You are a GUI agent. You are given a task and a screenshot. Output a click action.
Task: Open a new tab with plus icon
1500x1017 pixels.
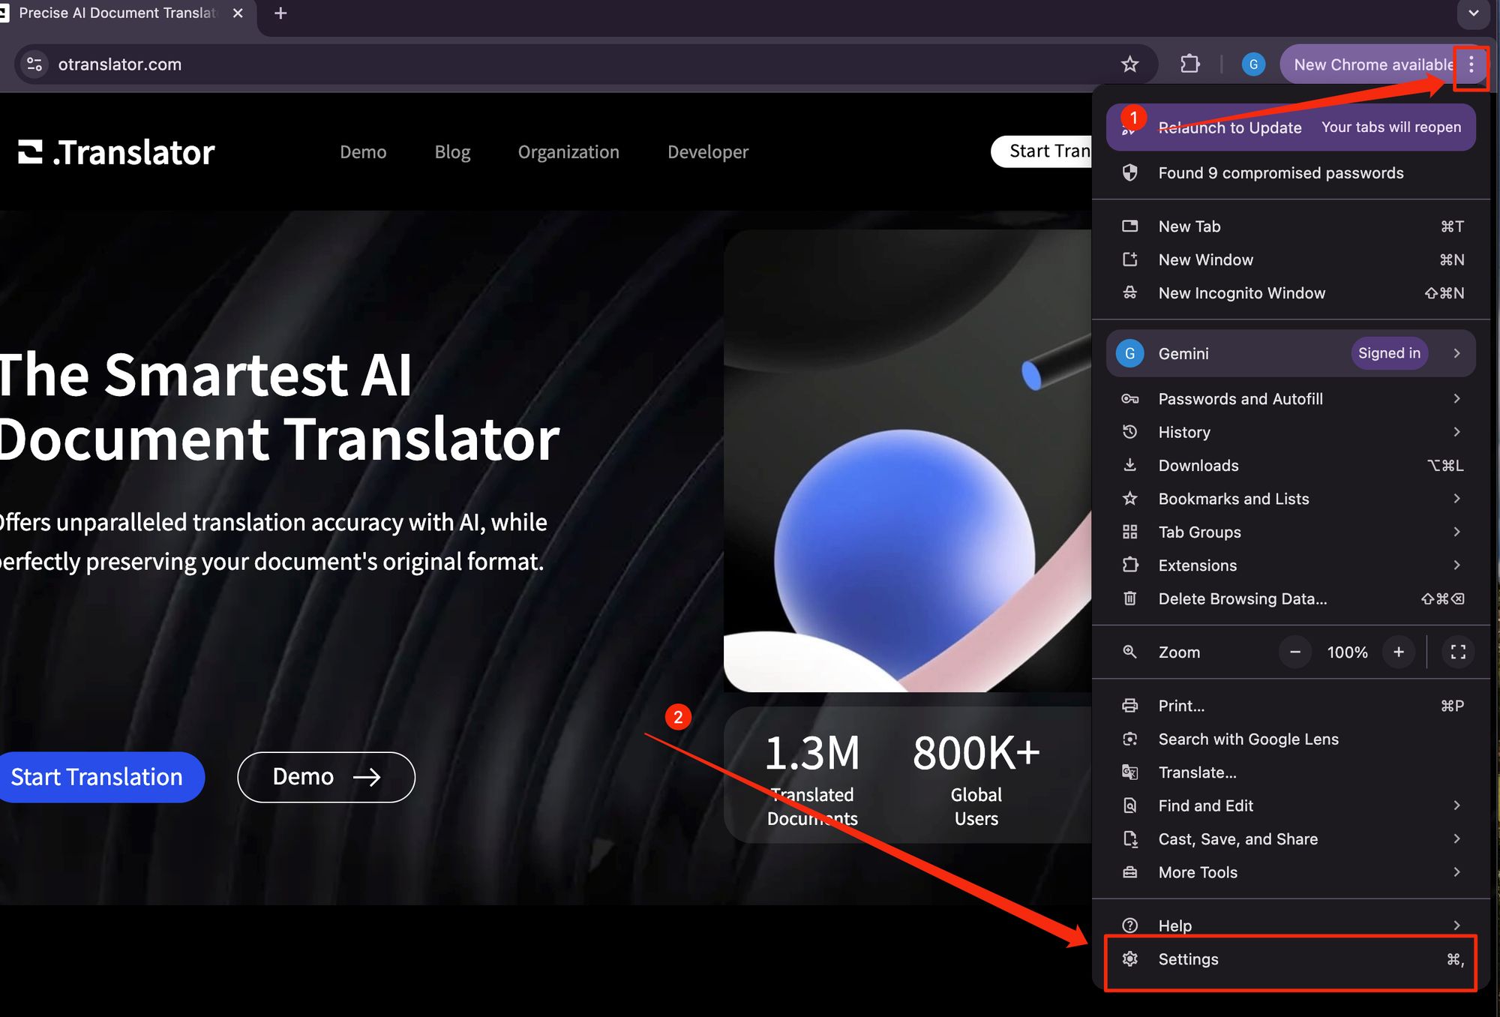pos(280,13)
